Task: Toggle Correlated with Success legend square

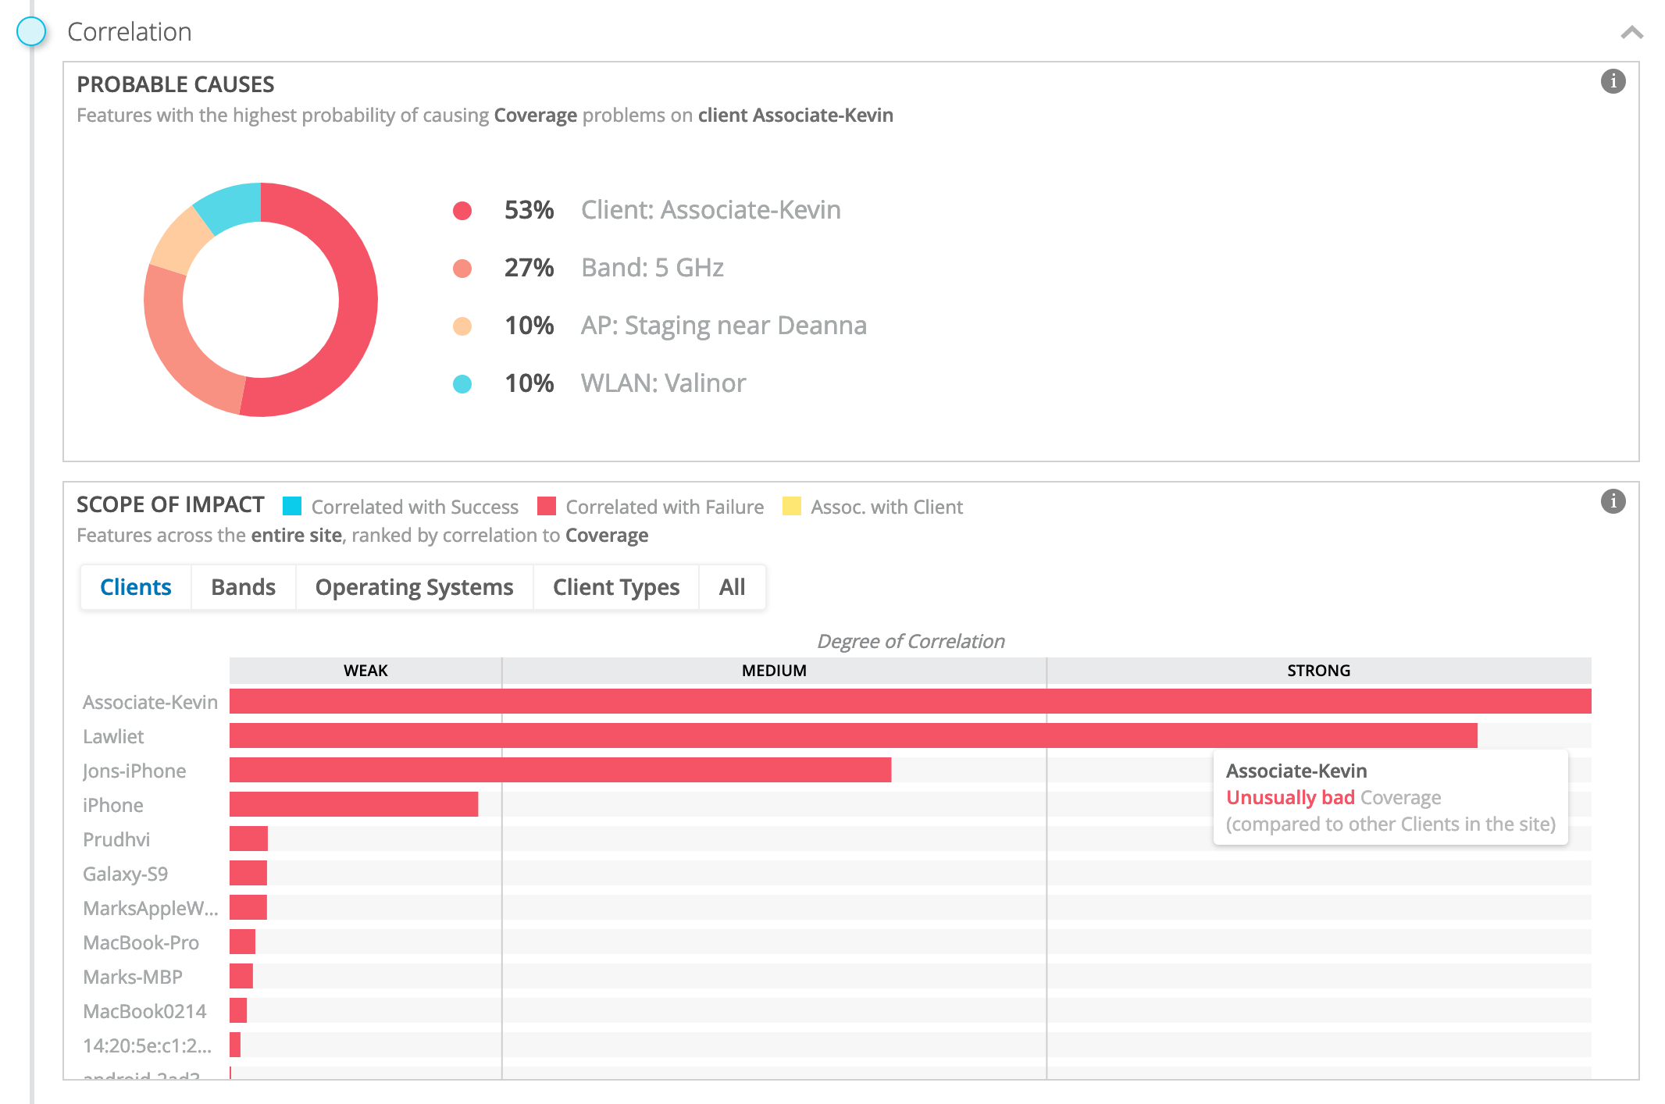Action: (292, 507)
